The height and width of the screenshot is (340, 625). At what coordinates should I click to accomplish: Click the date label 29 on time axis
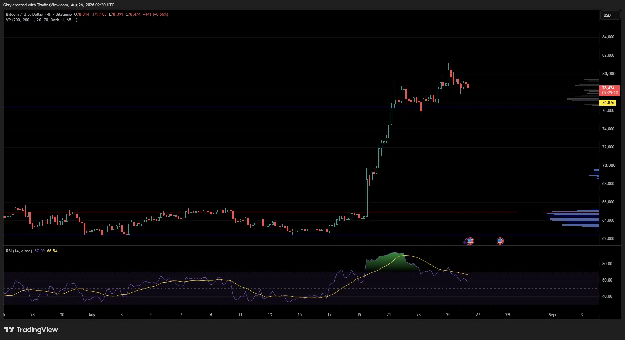coord(507,315)
